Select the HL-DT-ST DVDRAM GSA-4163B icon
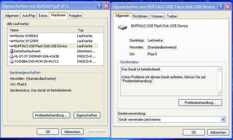This screenshot has width=233, height=140. click(x=11, y=56)
